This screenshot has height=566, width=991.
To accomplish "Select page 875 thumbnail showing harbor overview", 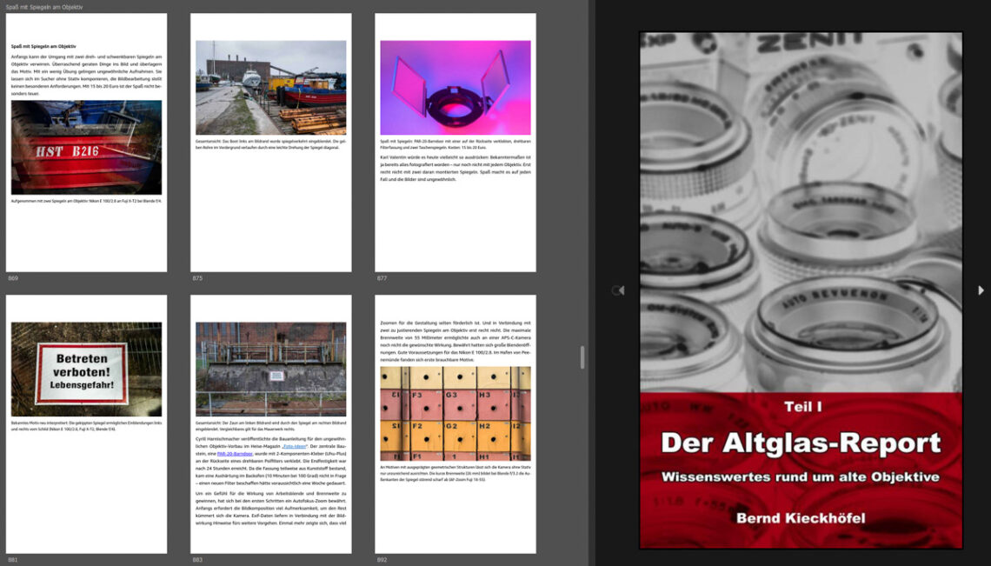I will (271, 143).
